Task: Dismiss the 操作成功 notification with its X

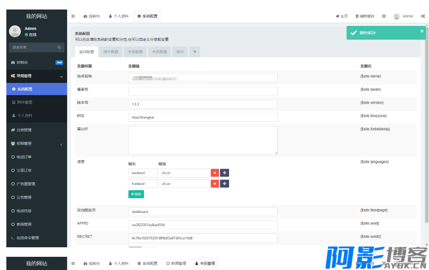Action: (x=422, y=31)
